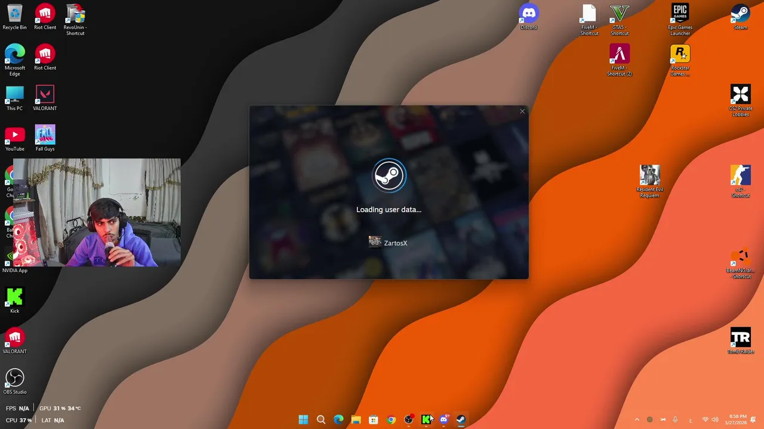Click the microphone icon in system tray
The image size is (764, 429).
point(675,419)
